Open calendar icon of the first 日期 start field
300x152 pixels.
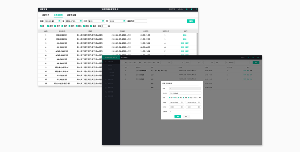click(60, 21)
